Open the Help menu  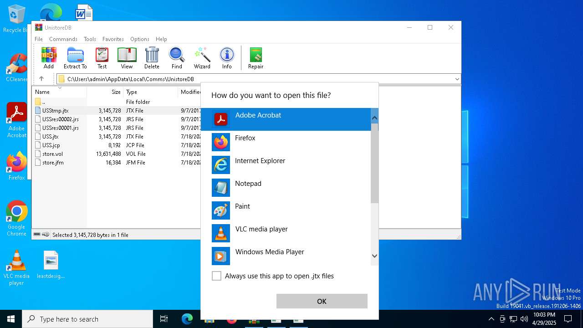click(x=161, y=39)
